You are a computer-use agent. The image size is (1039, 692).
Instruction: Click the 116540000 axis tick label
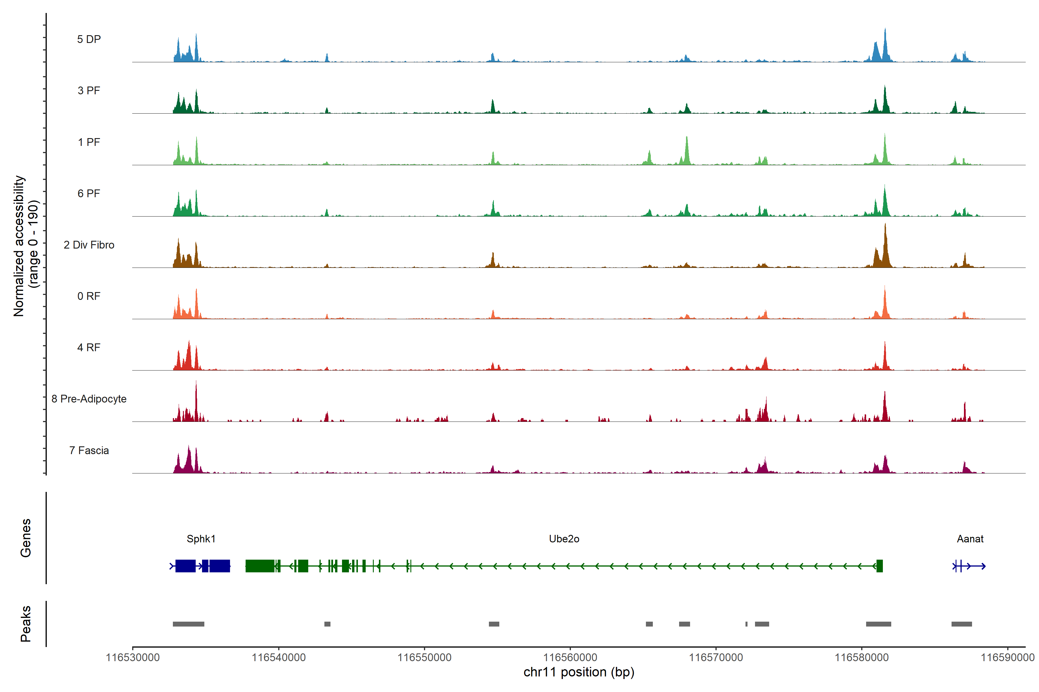pos(278,658)
